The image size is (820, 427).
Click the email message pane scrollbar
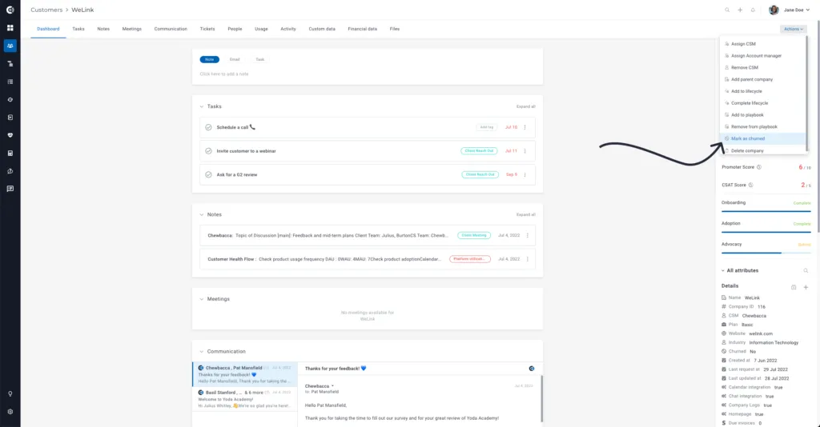[541, 397]
